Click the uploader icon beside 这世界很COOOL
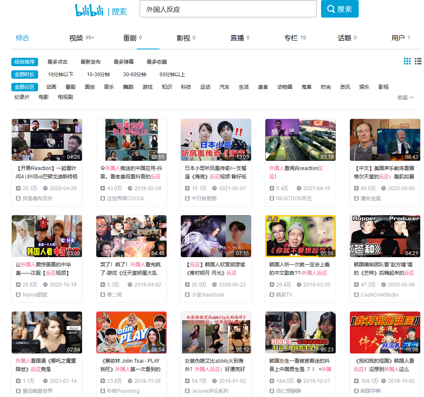Image resolution: width=424 pixels, height=397 pixels. (101, 198)
